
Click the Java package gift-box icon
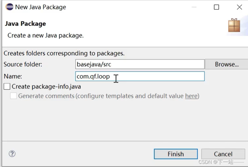tap(234, 25)
